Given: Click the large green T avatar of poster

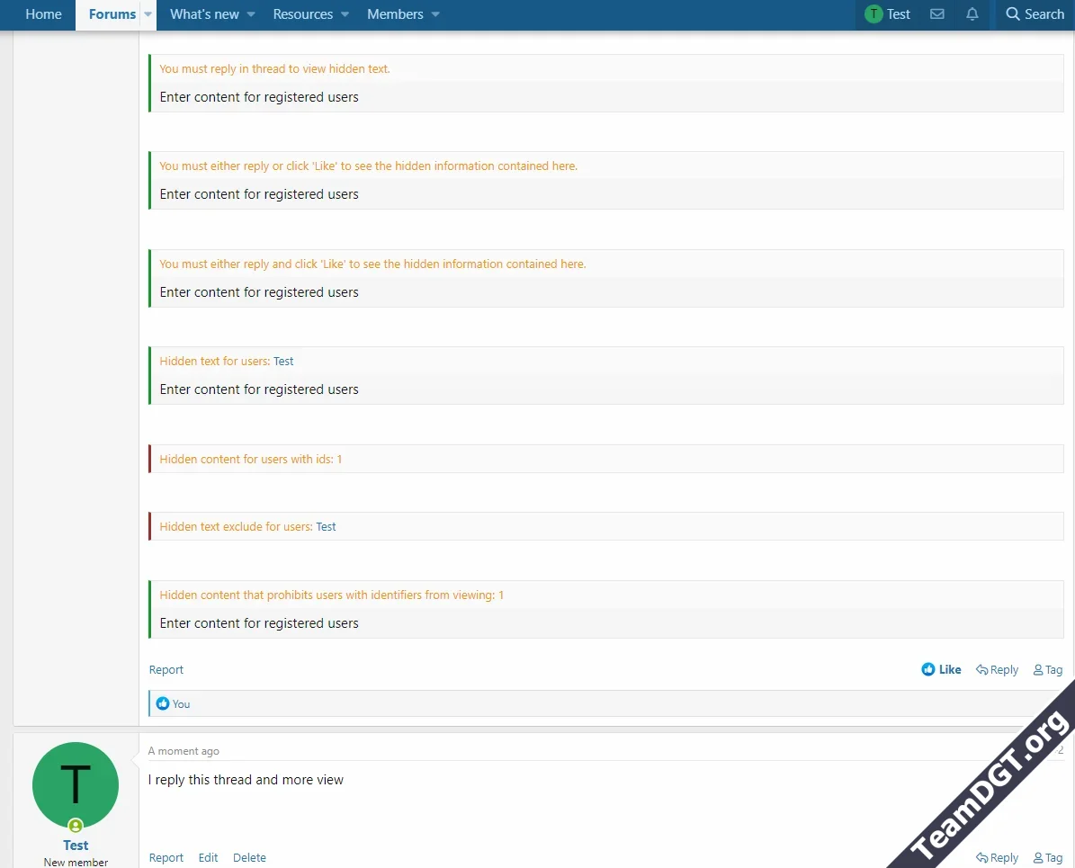Looking at the screenshot, I should (x=76, y=784).
